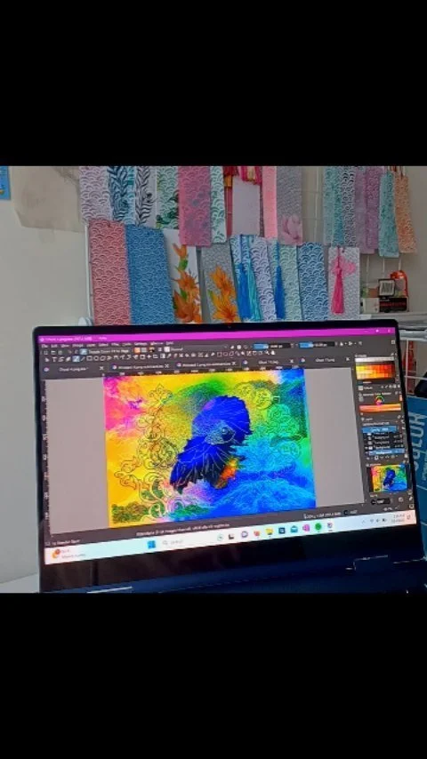This screenshot has width=427, height=759.
Task: Open the Settings menu
Action: pos(141,344)
